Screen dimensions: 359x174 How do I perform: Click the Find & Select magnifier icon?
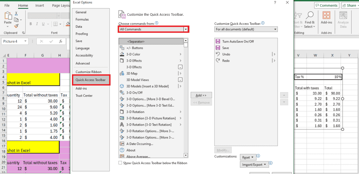[310, 15]
